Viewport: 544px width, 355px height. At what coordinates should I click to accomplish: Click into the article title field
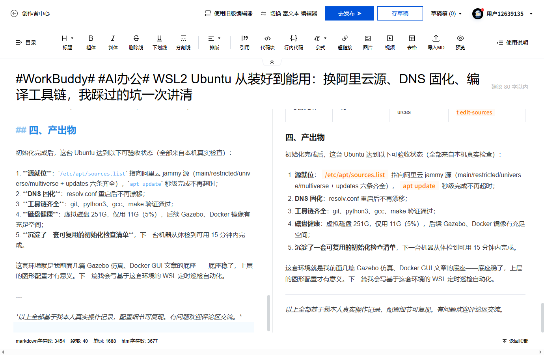coord(248,87)
